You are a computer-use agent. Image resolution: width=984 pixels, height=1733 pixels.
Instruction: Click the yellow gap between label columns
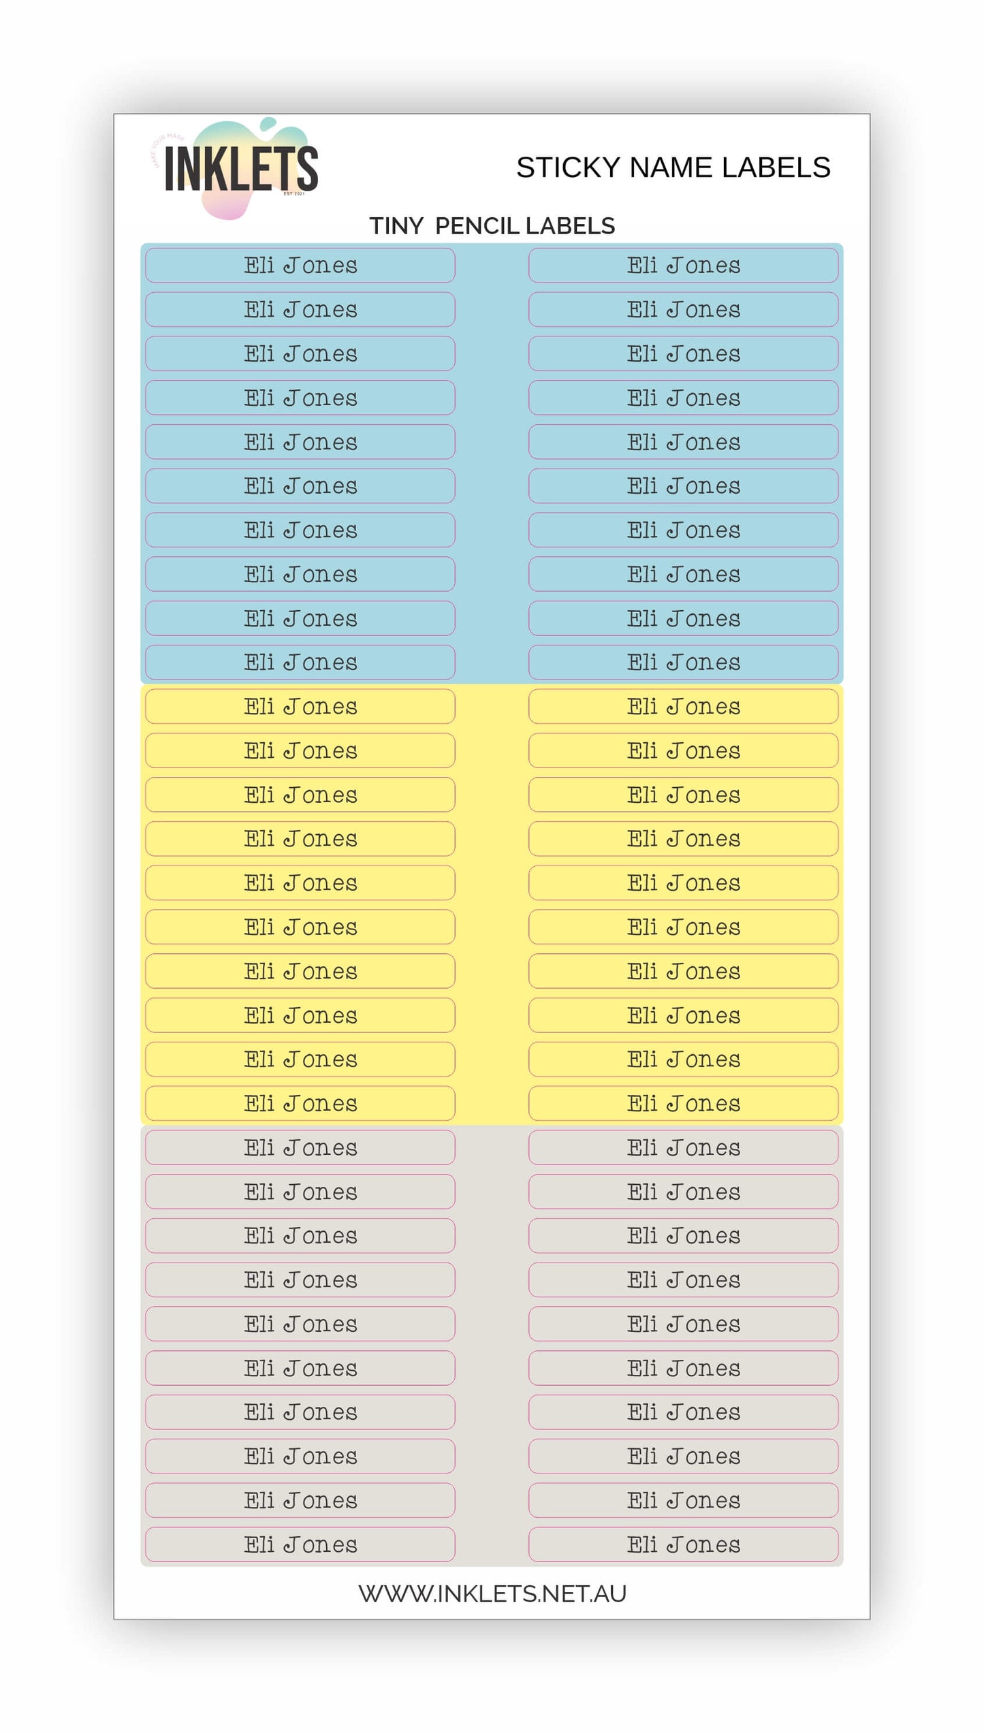point(492,904)
